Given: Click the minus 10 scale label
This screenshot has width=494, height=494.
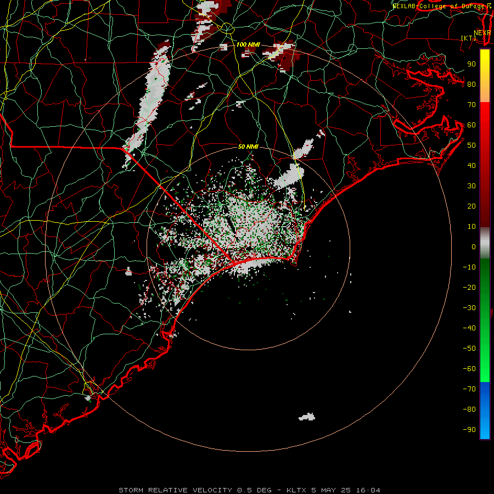Looking at the screenshot, I should (x=469, y=267).
